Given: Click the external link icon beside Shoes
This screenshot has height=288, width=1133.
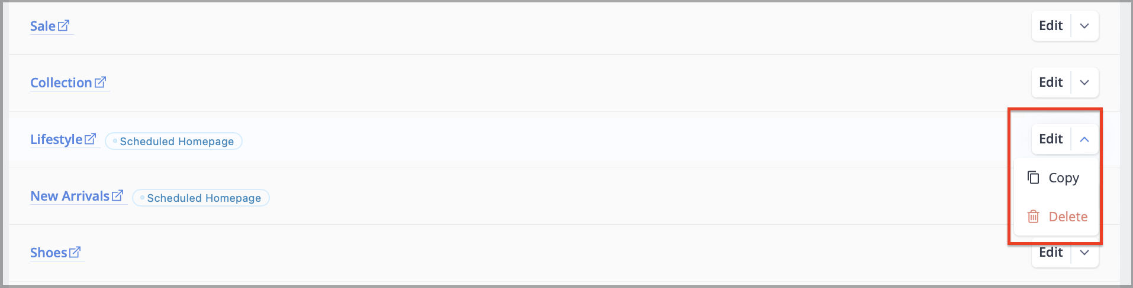Looking at the screenshot, I should click(75, 252).
